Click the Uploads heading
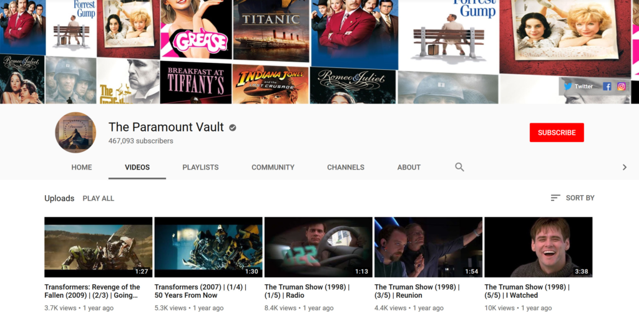639x319 pixels. tap(59, 199)
